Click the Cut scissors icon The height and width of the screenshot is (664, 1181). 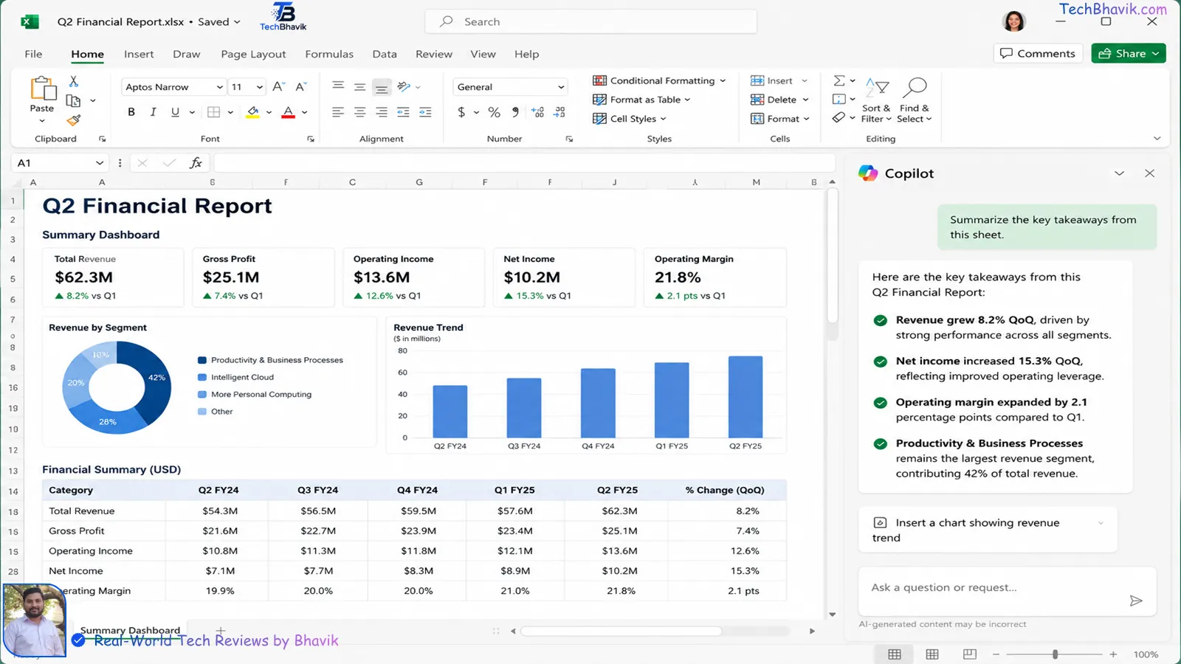point(73,81)
